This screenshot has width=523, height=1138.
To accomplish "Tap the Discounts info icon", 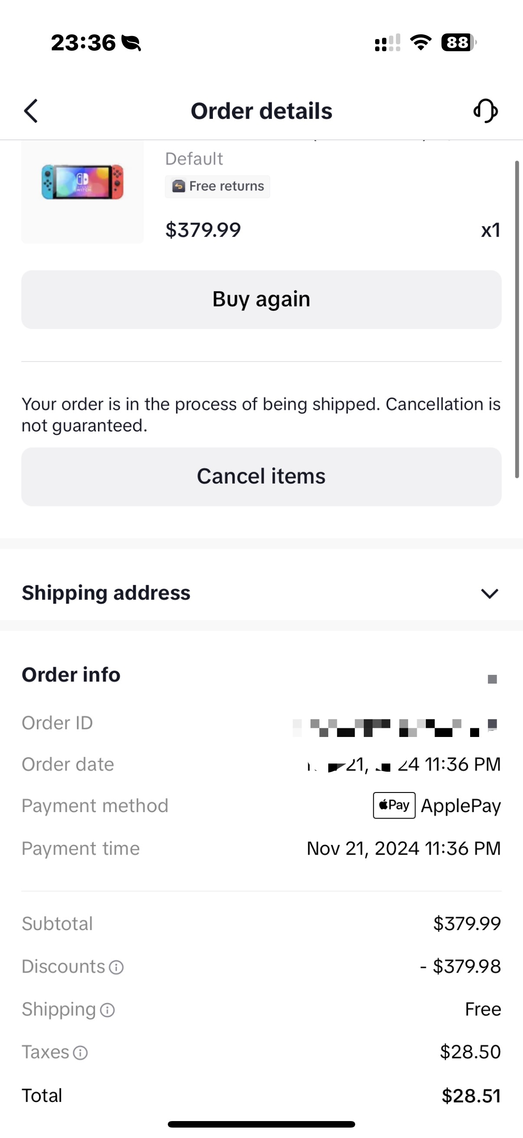I will [x=117, y=967].
